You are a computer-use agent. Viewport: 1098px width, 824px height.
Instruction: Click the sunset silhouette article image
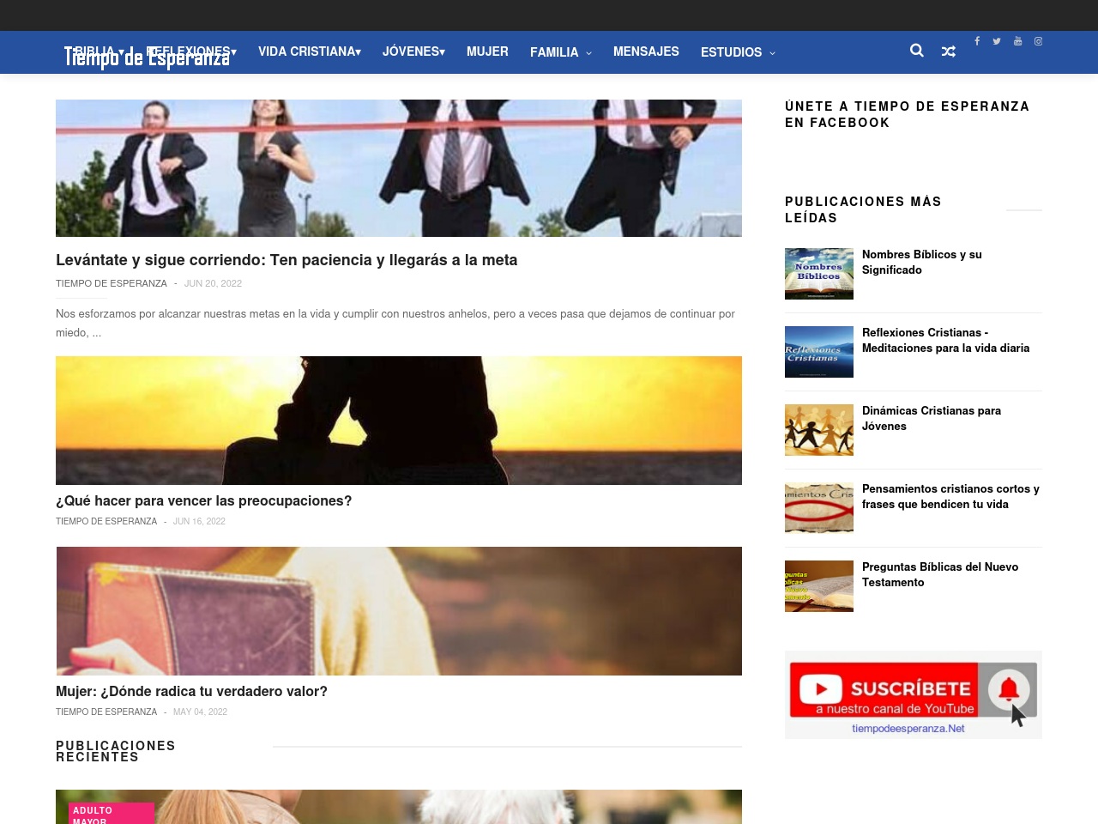(x=399, y=421)
